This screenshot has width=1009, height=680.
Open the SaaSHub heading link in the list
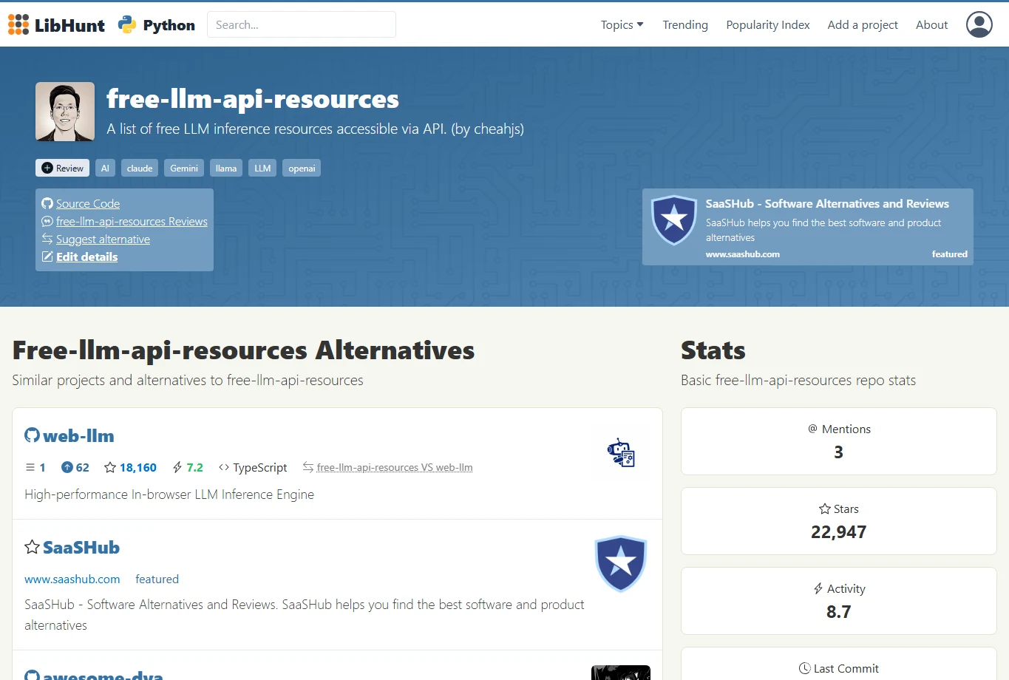pyautogui.click(x=81, y=547)
